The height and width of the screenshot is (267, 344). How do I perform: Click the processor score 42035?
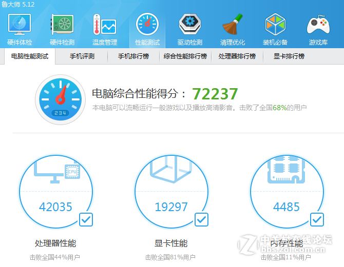tap(55, 207)
